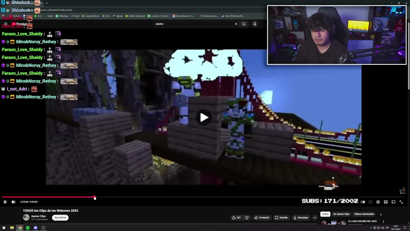Select the 'Todos' filter chip
Image resolution: width=410 pixels, height=231 pixels.
pos(325,214)
